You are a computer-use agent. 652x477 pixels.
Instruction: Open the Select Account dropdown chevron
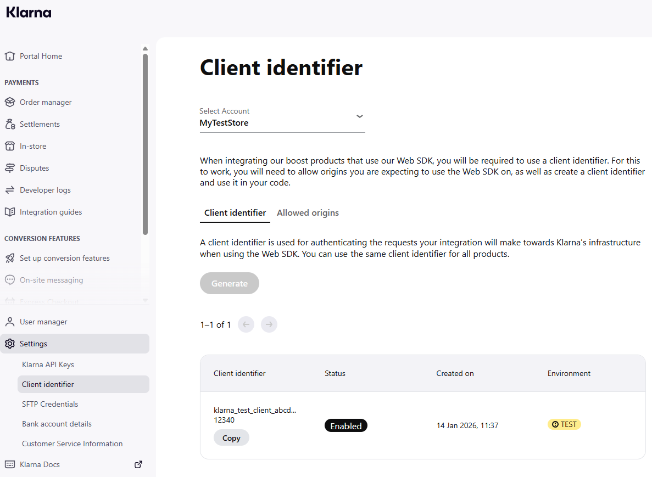pyautogui.click(x=360, y=116)
